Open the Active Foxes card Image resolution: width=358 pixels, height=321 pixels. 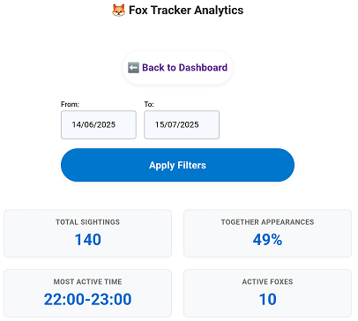click(x=267, y=293)
